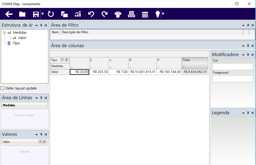The width and height of the screenshot is (256, 165).
Task: Close the Legenda panel
Action: 253,113
